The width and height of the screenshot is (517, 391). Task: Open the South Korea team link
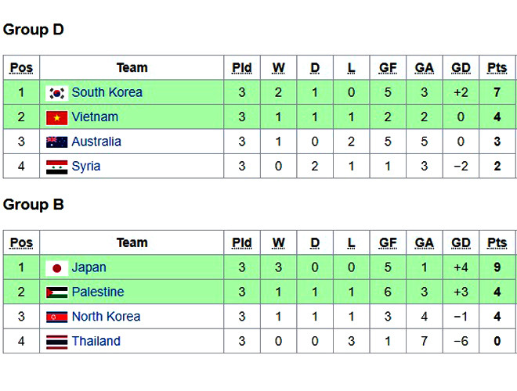point(107,92)
